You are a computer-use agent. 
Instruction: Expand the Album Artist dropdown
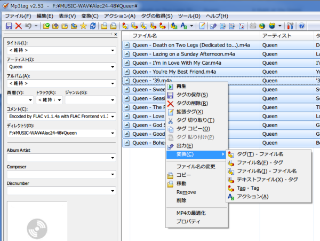pos(113,158)
